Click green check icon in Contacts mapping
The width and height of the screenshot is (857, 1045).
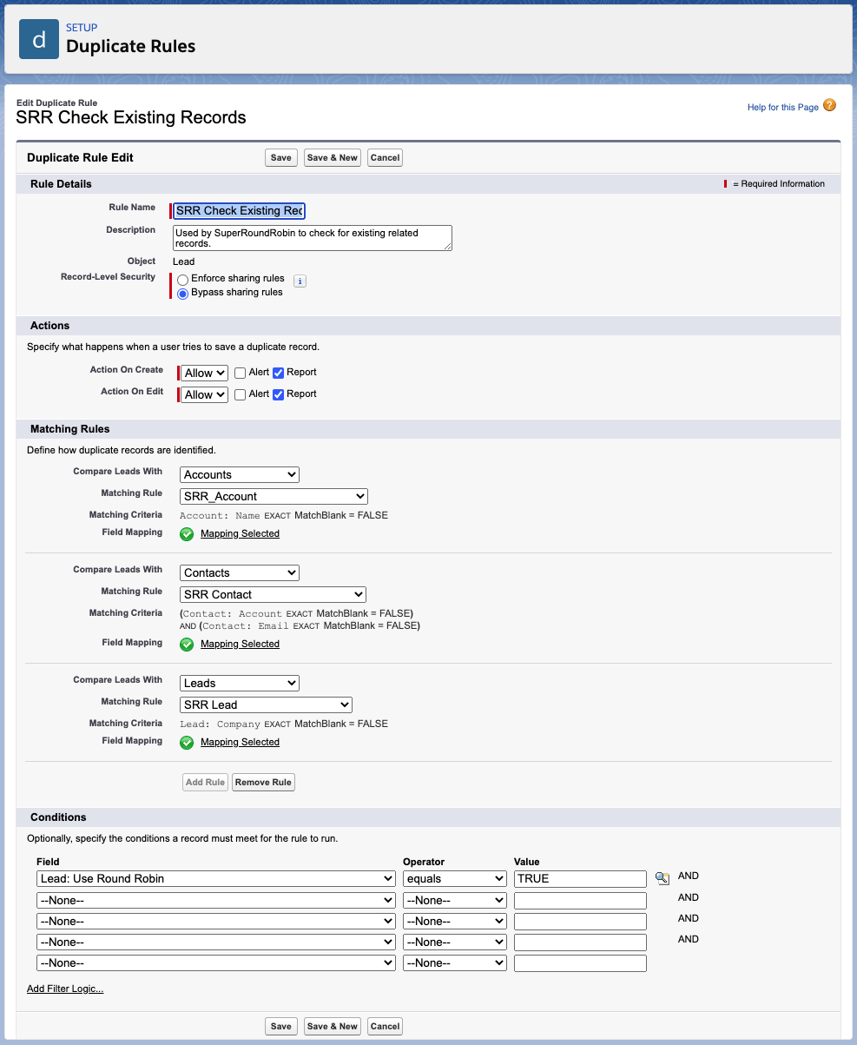[187, 645]
